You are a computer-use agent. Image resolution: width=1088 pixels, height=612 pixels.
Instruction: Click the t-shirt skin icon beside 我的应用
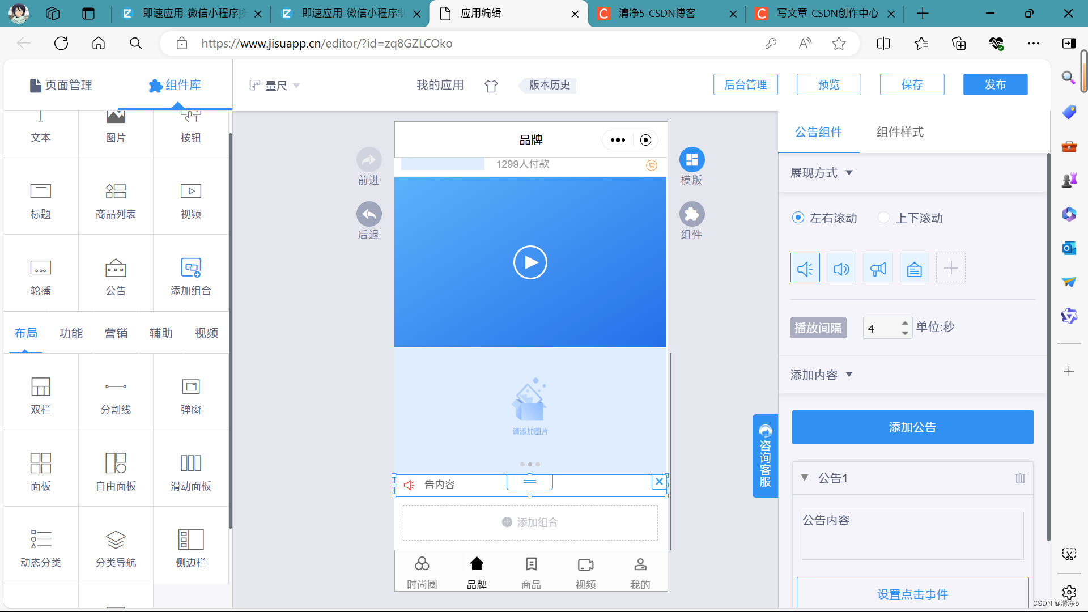coord(491,86)
